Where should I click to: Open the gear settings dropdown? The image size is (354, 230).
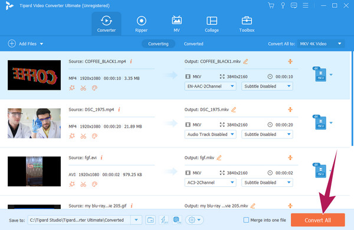[194, 220]
